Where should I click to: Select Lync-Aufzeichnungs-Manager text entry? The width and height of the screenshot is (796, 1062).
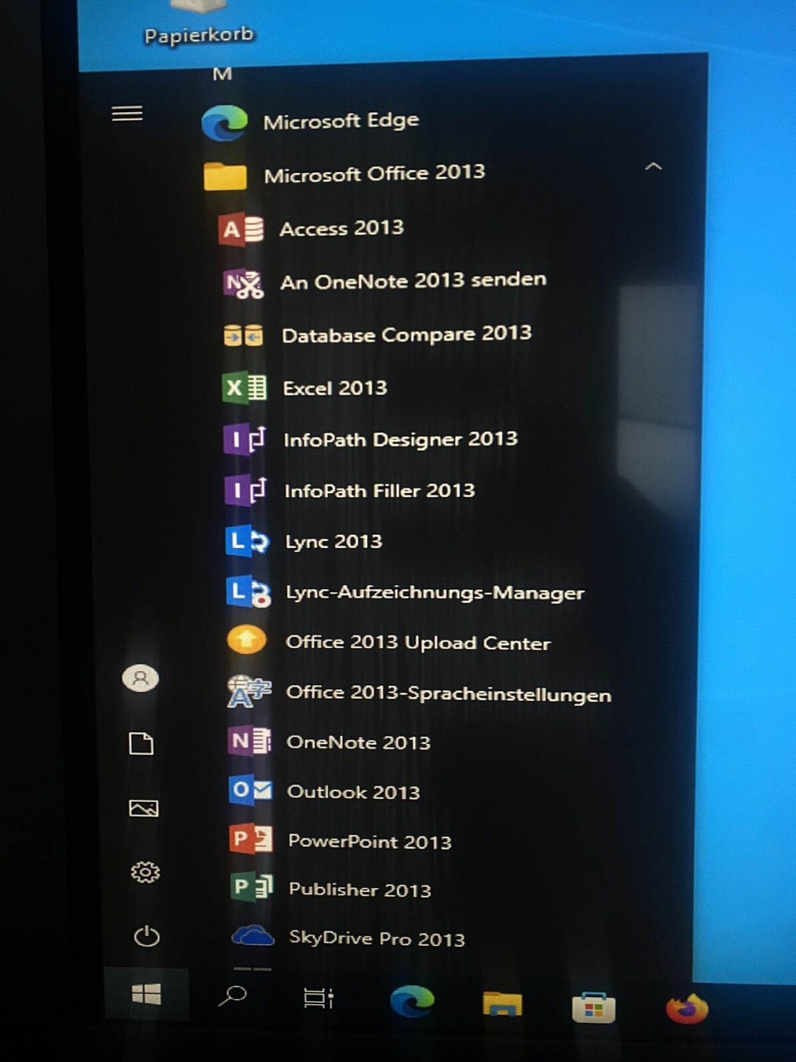435,592
